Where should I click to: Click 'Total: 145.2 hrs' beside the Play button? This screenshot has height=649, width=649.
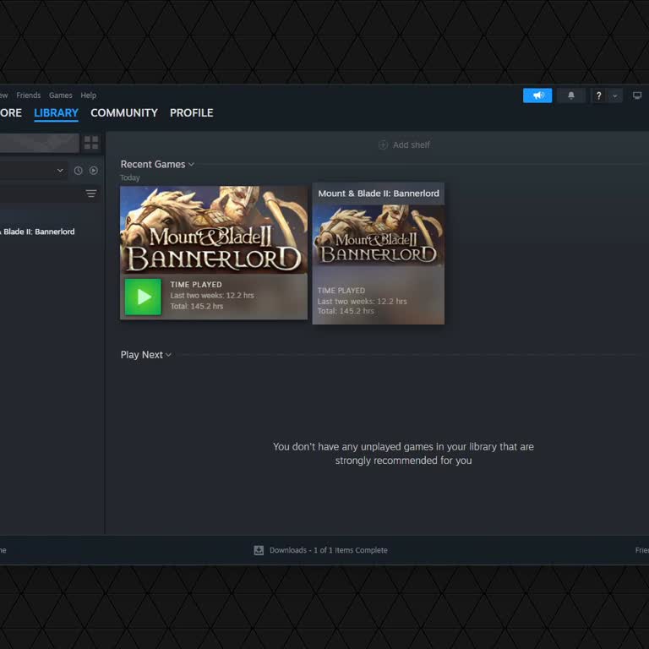tap(197, 306)
